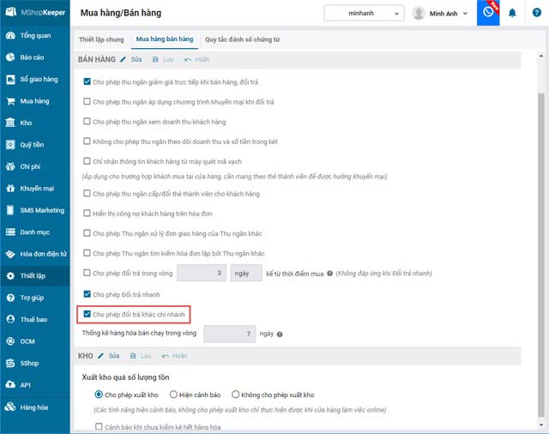549x434 pixels.
Task: Switch to Quy tắc đánh số chứng từ tab
Action: (242, 39)
